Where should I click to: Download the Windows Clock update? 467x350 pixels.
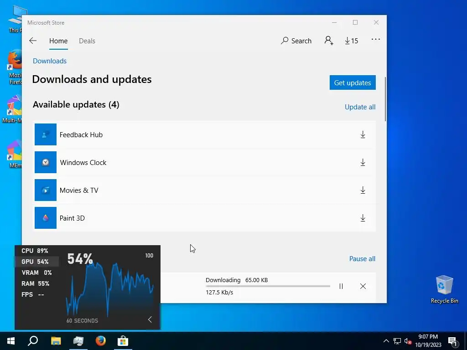[363, 162]
